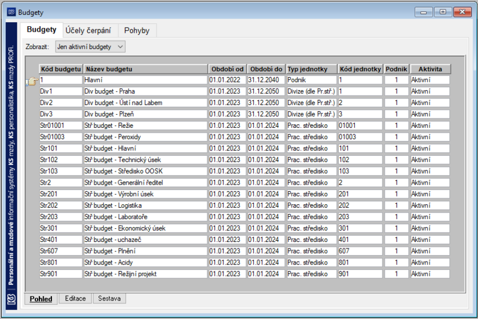The height and width of the screenshot is (319, 478).
Task: Click Typ jednotky cell in Div2 row
Action: click(311, 103)
